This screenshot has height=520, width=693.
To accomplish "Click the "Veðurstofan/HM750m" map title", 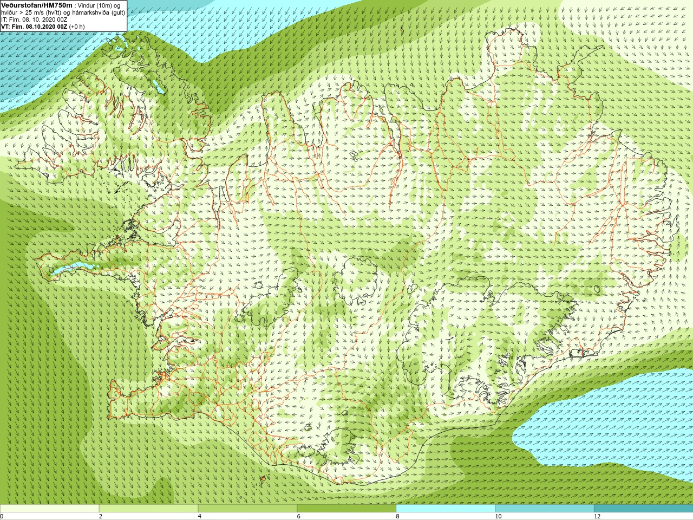I will click(36, 5).
